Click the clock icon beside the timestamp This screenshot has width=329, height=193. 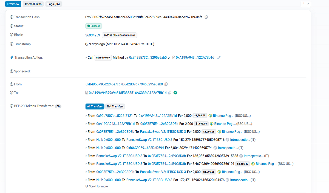86,44
